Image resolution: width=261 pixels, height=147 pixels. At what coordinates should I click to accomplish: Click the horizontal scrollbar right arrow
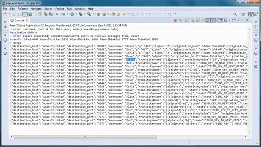[x=246, y=137]
